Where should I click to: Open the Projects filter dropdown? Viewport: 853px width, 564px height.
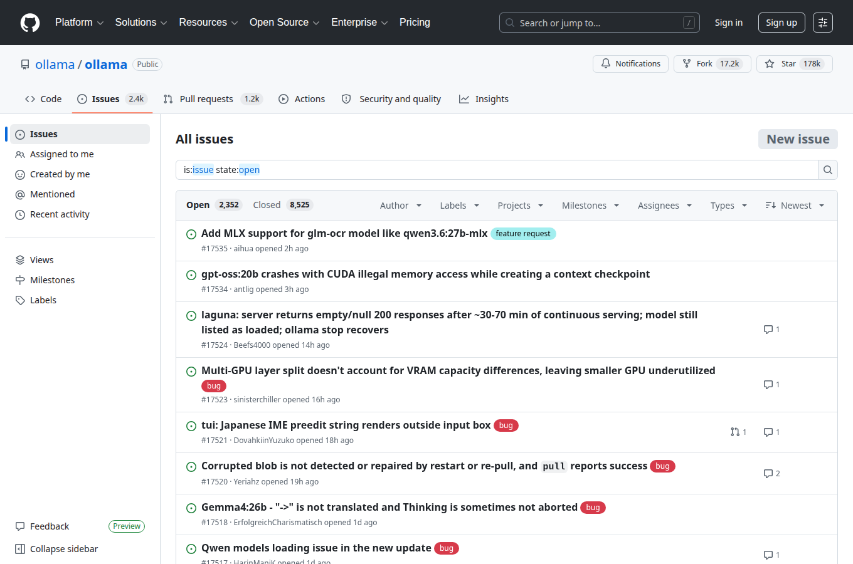coord(521,206)
